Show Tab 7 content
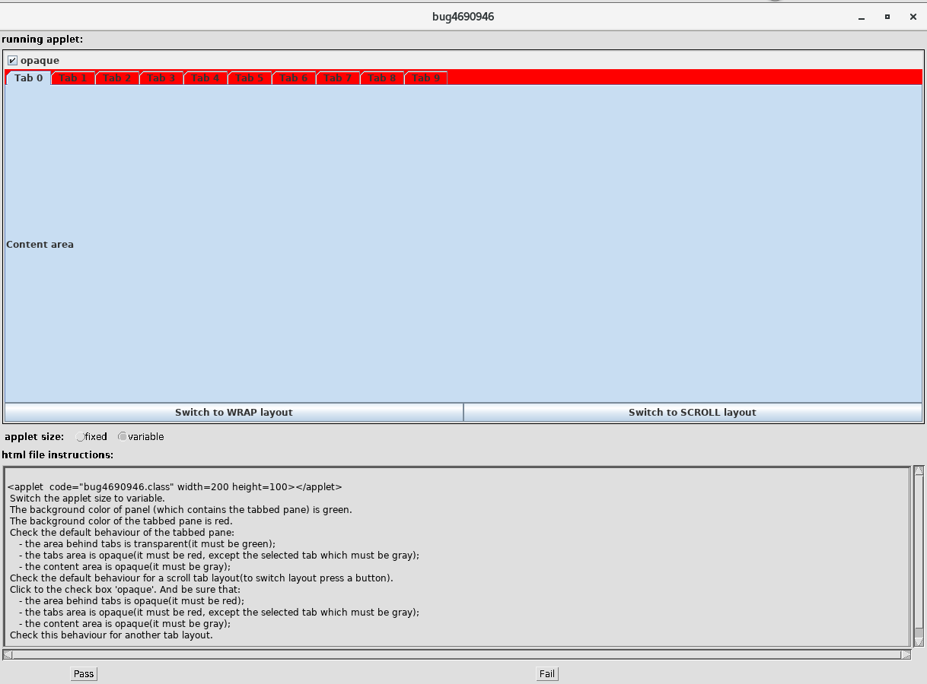The height and width of the screenshot is (684, 927). pos(338,78)
